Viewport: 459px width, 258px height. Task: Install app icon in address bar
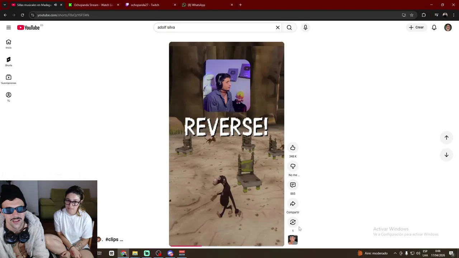coord(404,15)
